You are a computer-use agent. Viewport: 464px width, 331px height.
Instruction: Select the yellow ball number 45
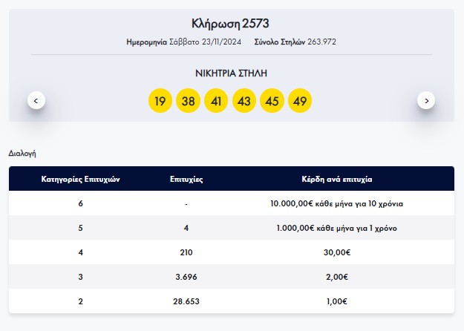tap(272, 101)
